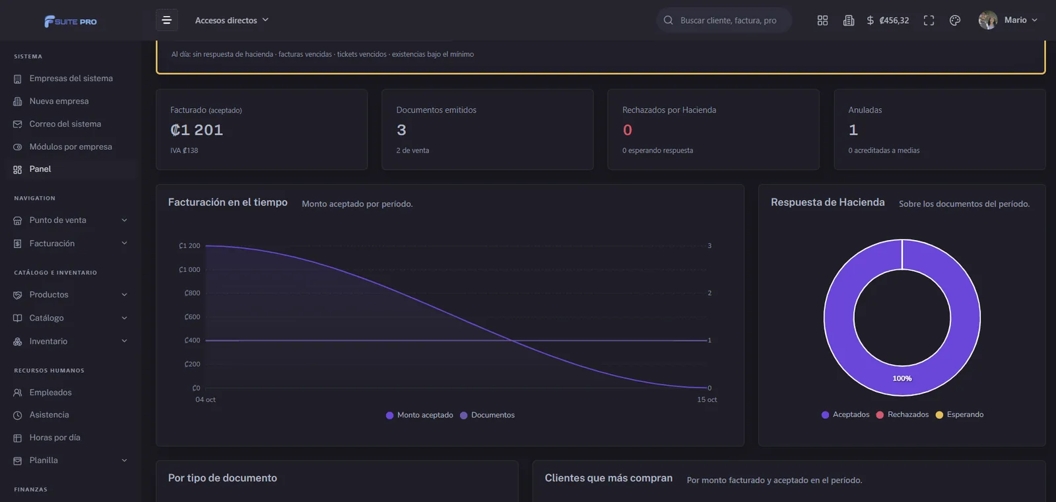Toggle the hamburger sidebar menu button
1056x502 pixels.
(x=167, y=20)
